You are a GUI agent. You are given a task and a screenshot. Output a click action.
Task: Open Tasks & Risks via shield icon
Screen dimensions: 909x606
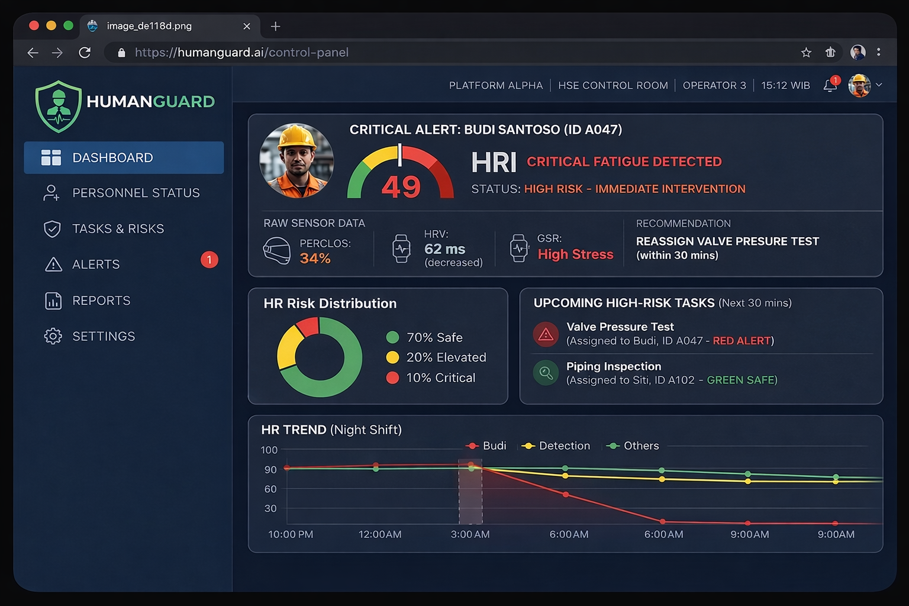coord(52,228)
